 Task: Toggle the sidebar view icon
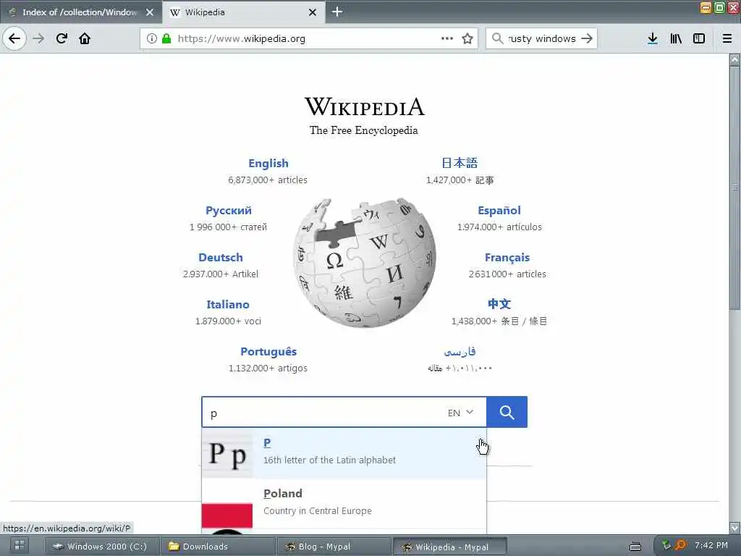tap(699, 38)
